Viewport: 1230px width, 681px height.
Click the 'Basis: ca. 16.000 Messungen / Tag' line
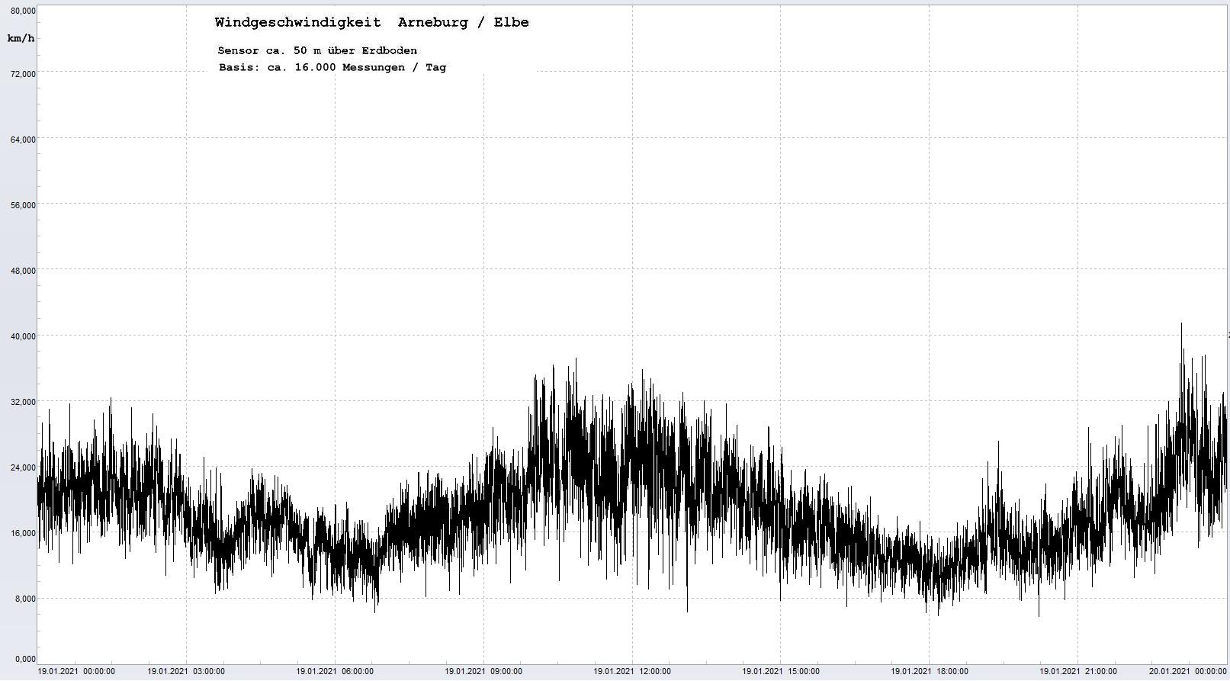click(332, 68)
